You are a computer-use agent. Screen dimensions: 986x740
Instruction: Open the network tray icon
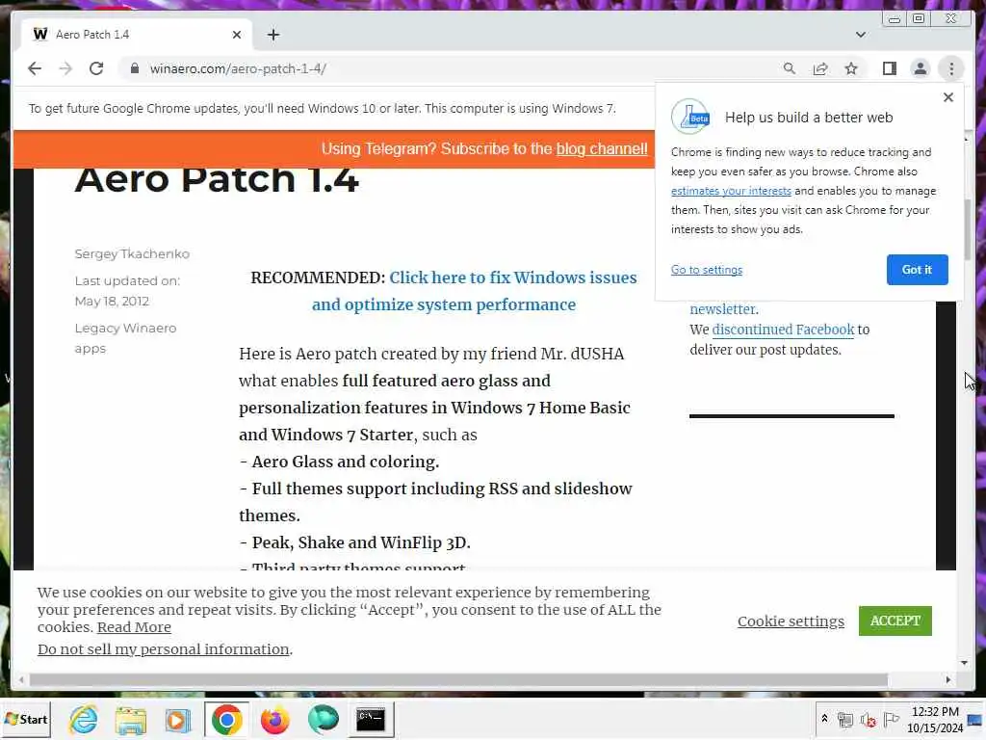click(845, 719)
